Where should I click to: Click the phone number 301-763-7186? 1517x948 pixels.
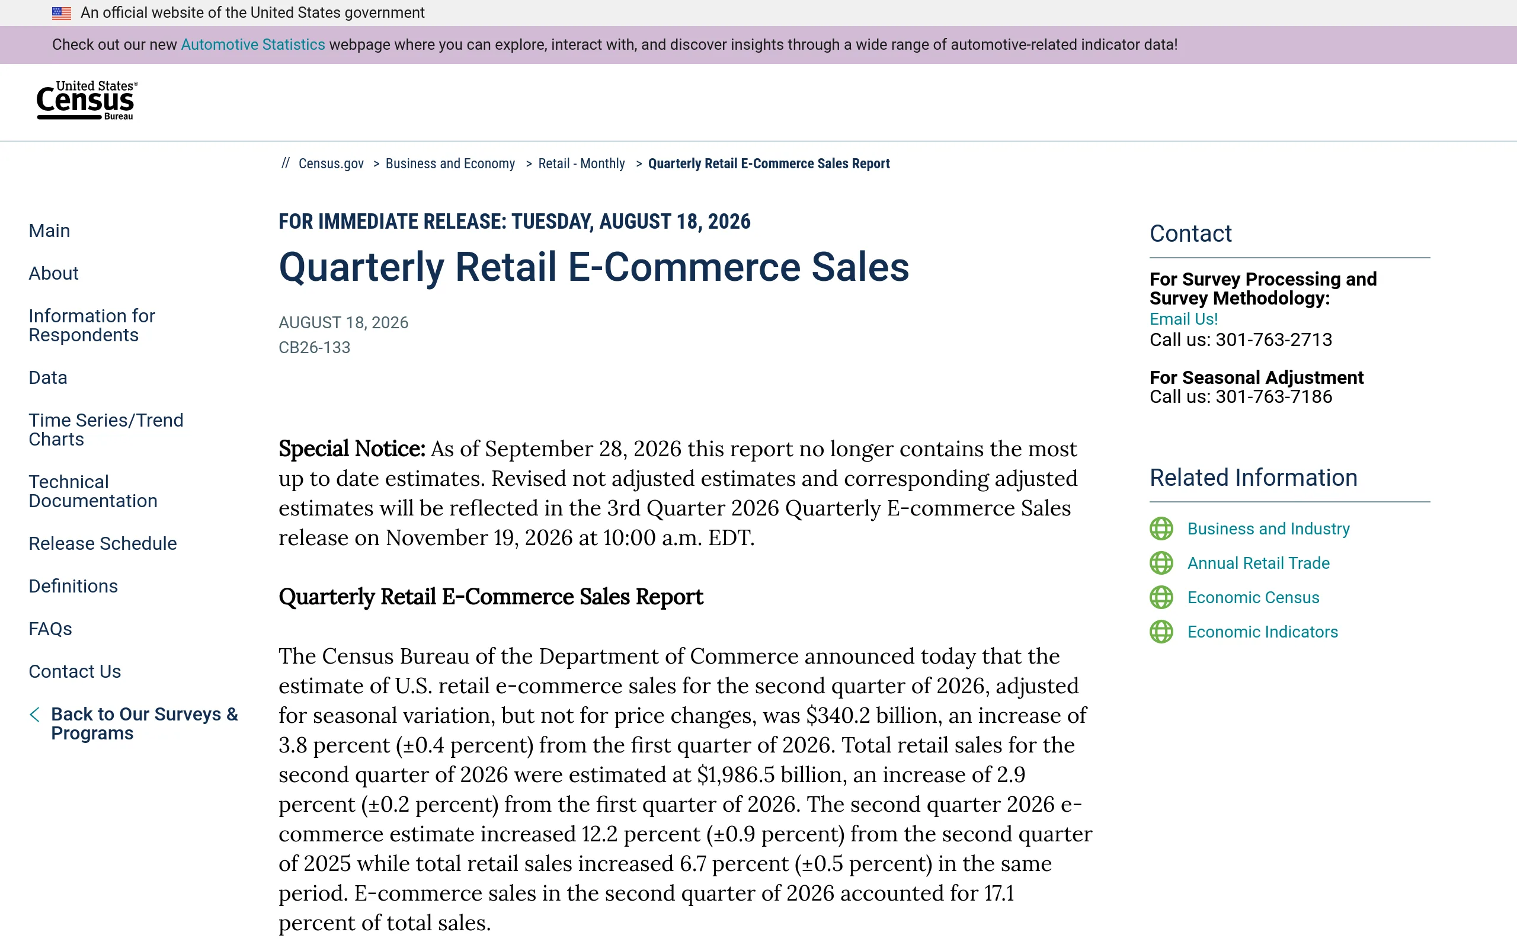[1273, 397]
